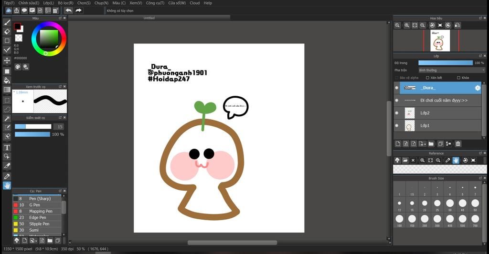This screenshot has height=254, width=489.
Task: Click the new layer folder icon
Action: pos(431,143)
